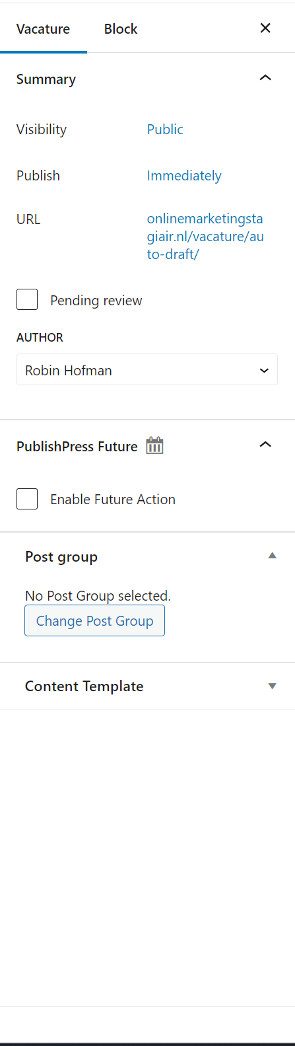
Task: Click the Change Post Group button
Action: tap(94, 621)
